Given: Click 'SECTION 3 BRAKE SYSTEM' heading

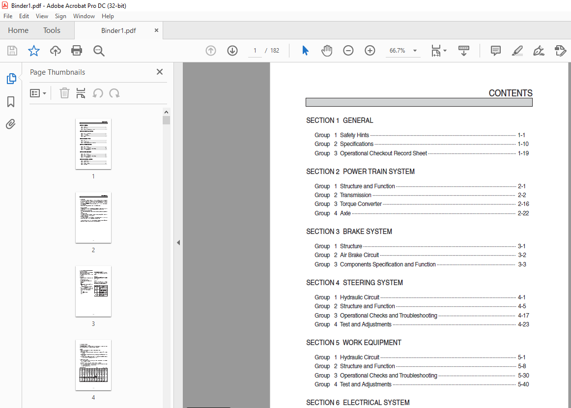Looking at the screenshot, I should (x=349, y=232).
